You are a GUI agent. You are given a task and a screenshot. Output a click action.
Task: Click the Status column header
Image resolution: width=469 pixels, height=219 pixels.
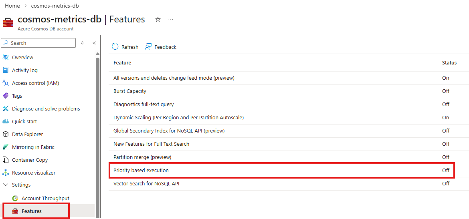tap(449, 63)
